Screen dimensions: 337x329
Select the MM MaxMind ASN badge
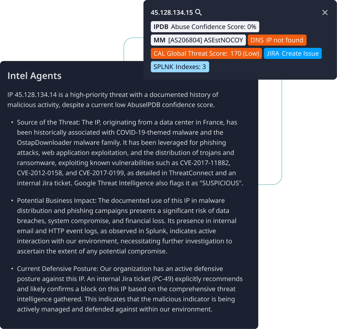[x=198, y=40]
